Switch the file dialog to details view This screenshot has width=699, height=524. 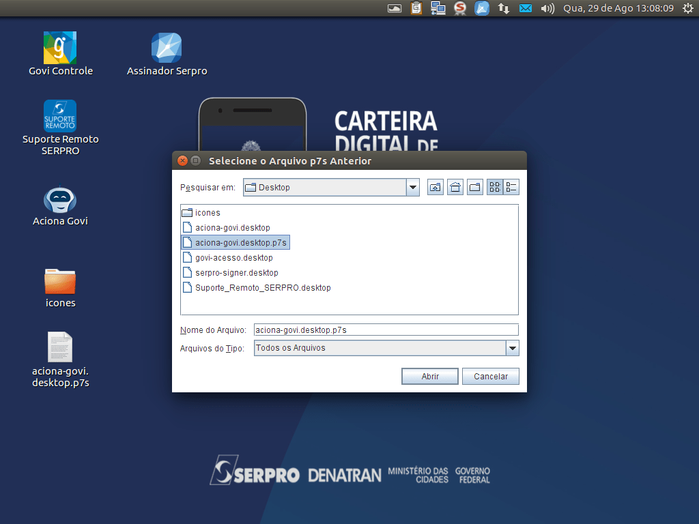(511, 188)
